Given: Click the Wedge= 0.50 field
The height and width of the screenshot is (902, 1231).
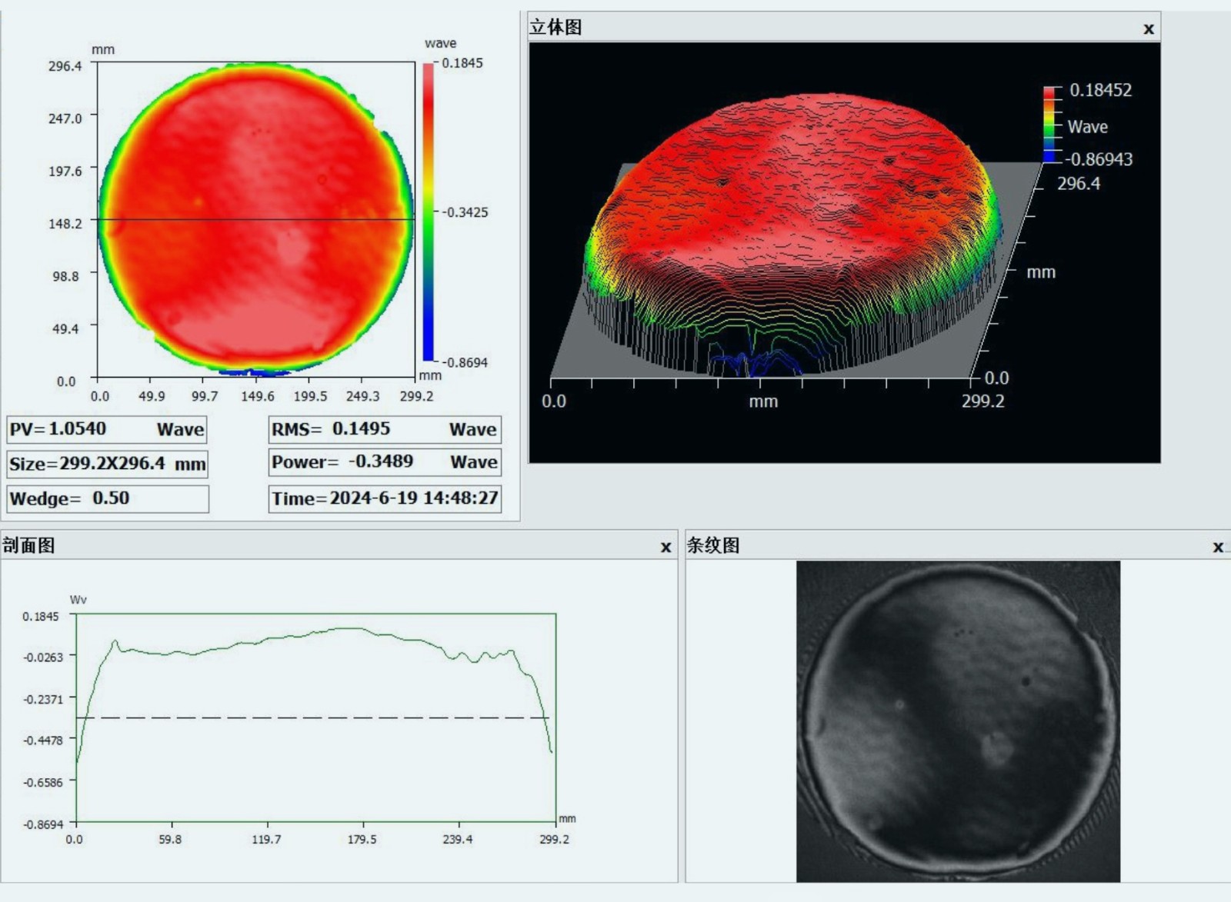Looking at the screenshot, I should pos(107,498).
